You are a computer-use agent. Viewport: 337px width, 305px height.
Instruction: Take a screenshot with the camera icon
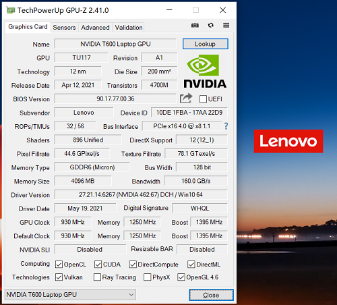tap(195, 25)
